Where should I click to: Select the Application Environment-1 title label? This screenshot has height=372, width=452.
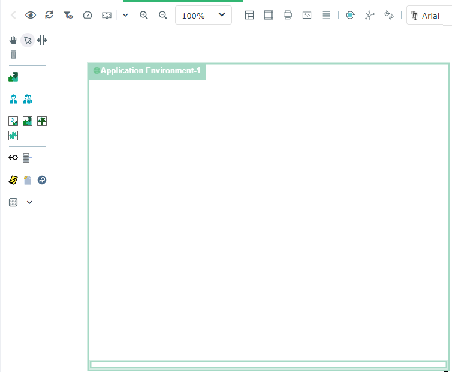point(150,71)
